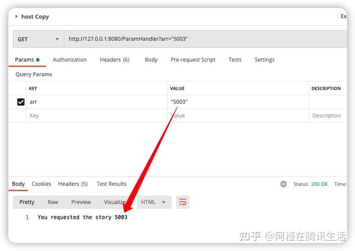
Task: Open the request Body tab
Action: click(x=151, y=60)
